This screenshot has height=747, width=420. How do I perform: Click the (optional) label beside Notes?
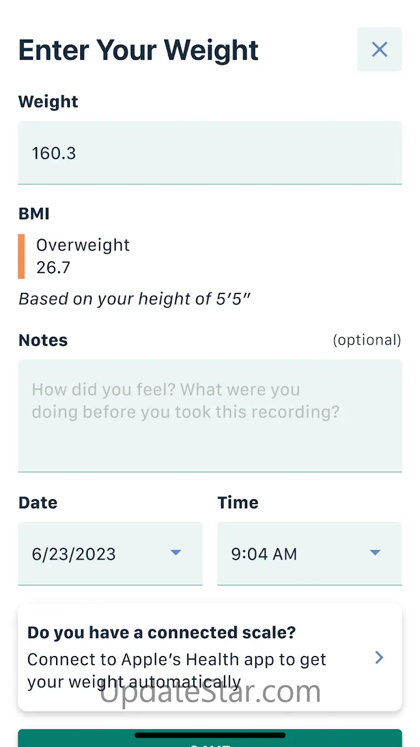click(x=367, y=340)
